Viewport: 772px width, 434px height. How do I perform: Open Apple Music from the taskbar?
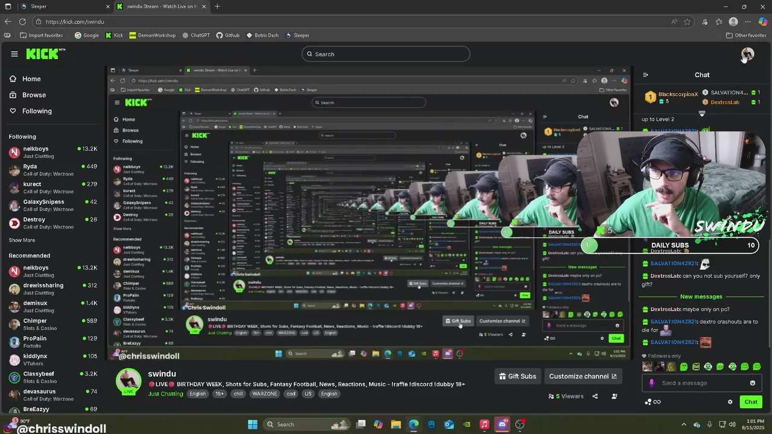[x=484, y=424]
